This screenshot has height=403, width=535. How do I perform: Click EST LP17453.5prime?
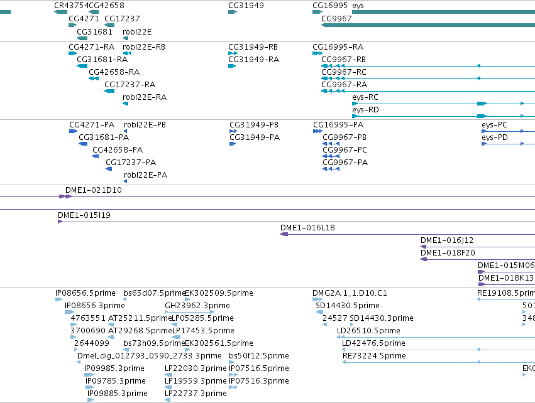point(203,331)
